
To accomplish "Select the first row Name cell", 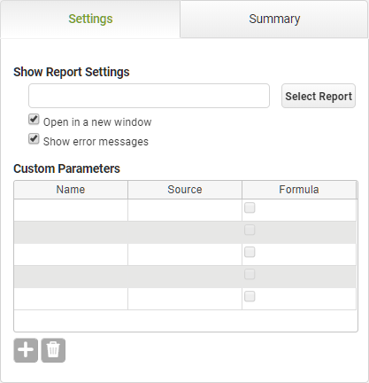I will (x=71, y=210).
